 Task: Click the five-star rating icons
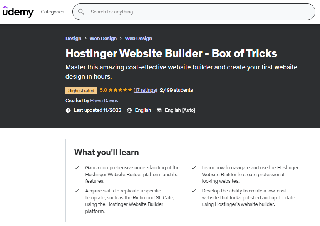pyautogui.click(x=121, y=90)
